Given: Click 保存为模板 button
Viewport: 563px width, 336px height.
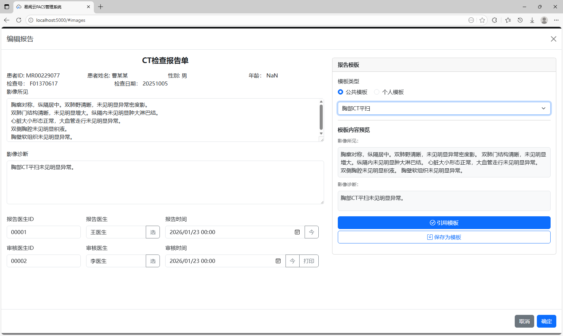Looking at the screenshot, I should (x=444, y=237).
